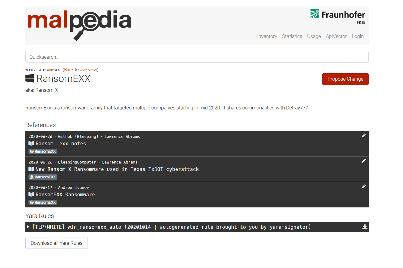Click Download all Yara Rules

[56, 243]
